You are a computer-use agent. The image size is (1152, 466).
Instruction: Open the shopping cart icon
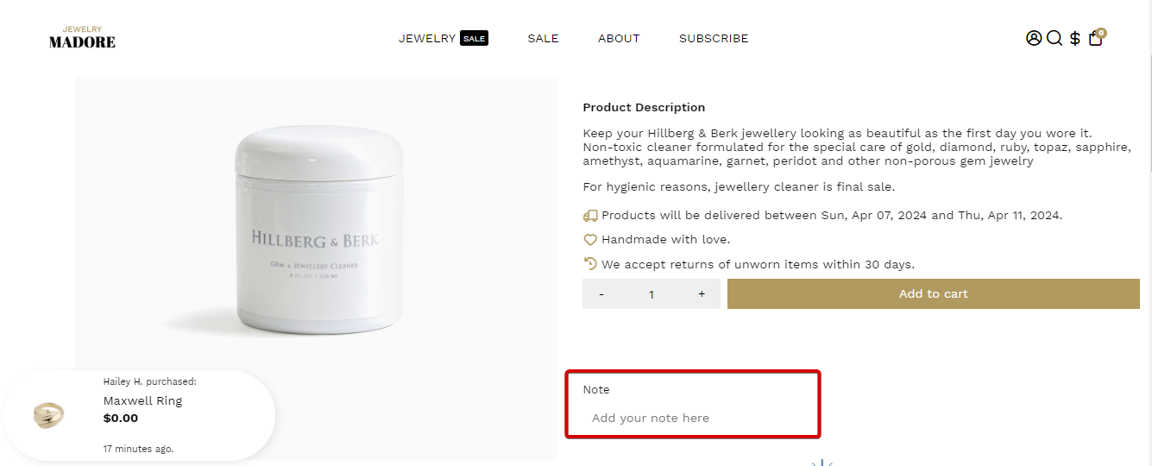(1095, 38)
